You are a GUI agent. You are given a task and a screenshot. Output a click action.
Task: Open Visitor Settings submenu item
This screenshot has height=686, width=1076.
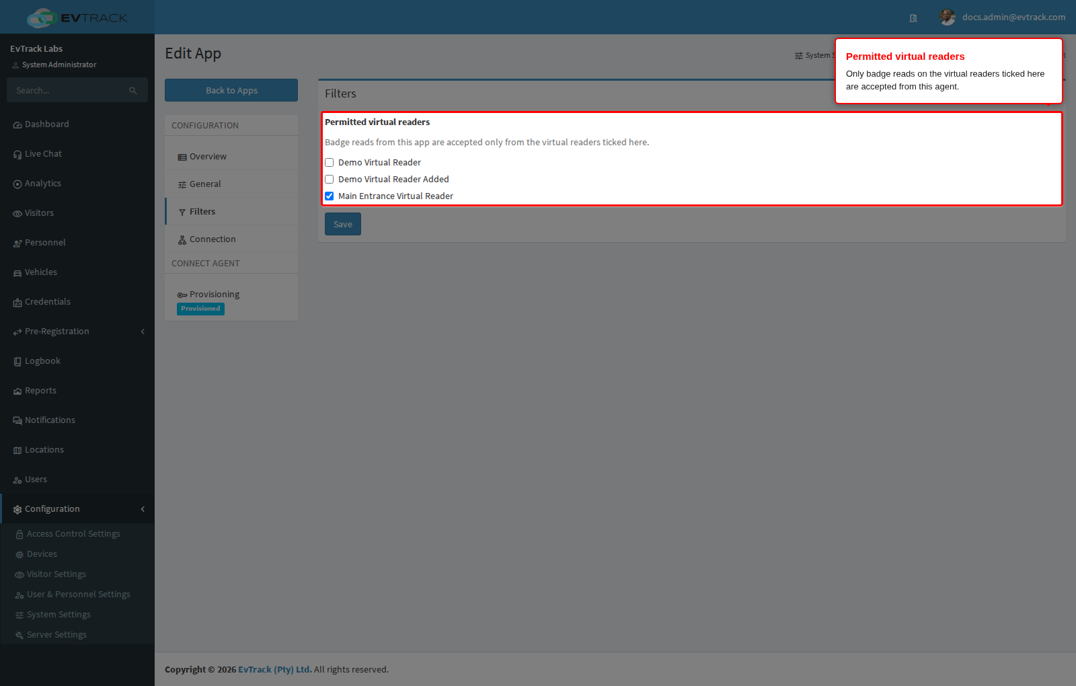(77, 574)
